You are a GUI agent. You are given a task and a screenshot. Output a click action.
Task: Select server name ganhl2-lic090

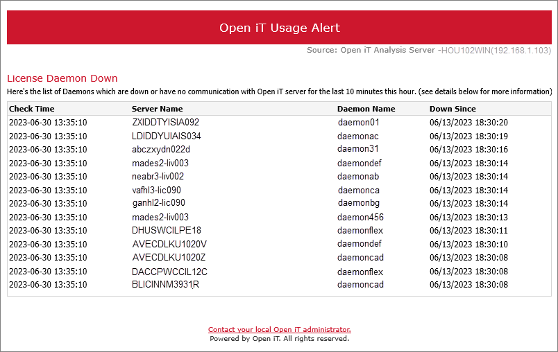click(x=159, y=203)
